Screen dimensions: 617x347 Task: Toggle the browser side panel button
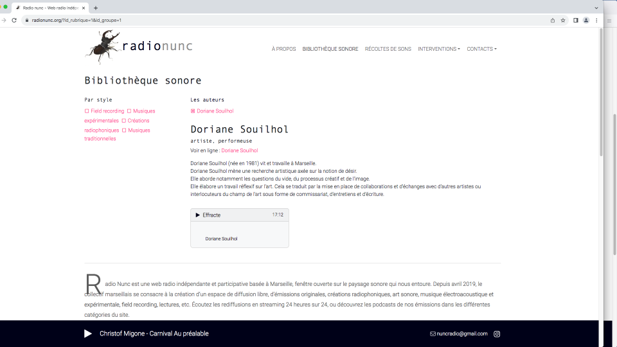(575, 20)
